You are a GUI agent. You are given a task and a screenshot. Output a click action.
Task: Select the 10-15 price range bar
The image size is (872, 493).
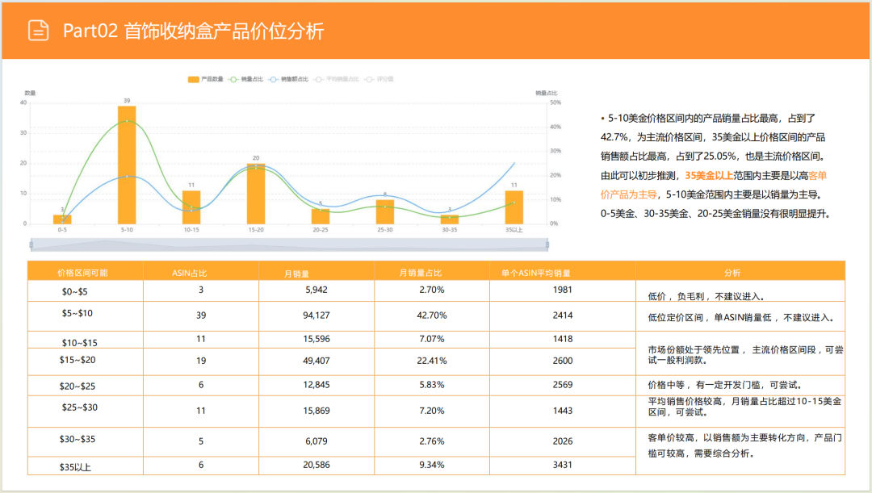(191, 207)
